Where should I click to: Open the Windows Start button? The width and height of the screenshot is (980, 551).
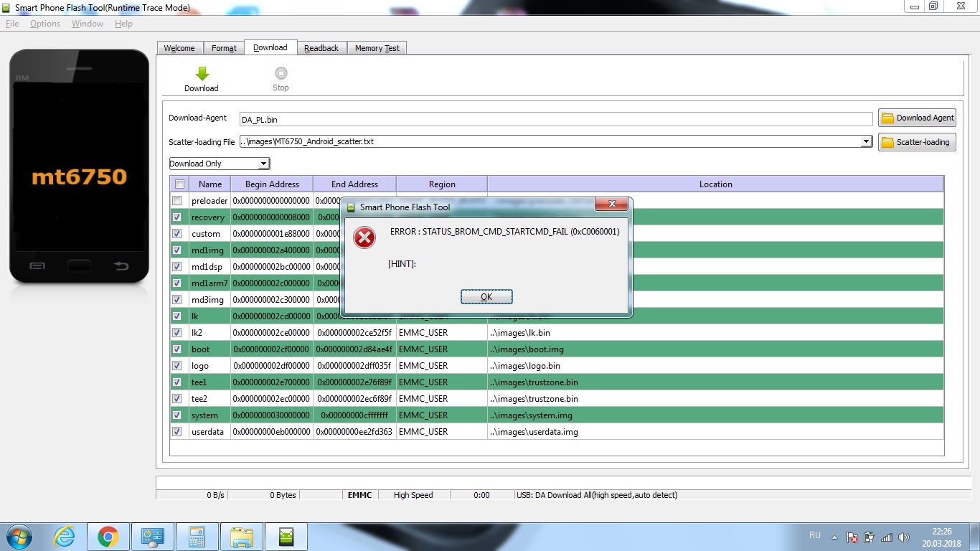(19, 537)
